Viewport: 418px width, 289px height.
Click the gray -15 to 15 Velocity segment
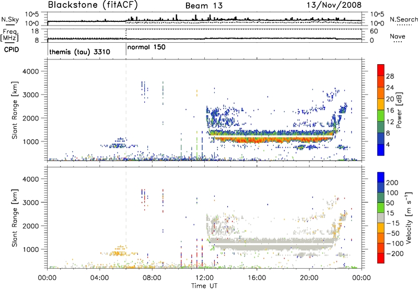(x=381, y=218)
